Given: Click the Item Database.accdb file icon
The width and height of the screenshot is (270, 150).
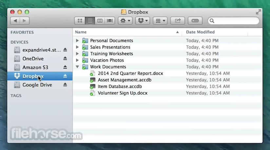Looking at the screenshot, I should click(92, 86).
